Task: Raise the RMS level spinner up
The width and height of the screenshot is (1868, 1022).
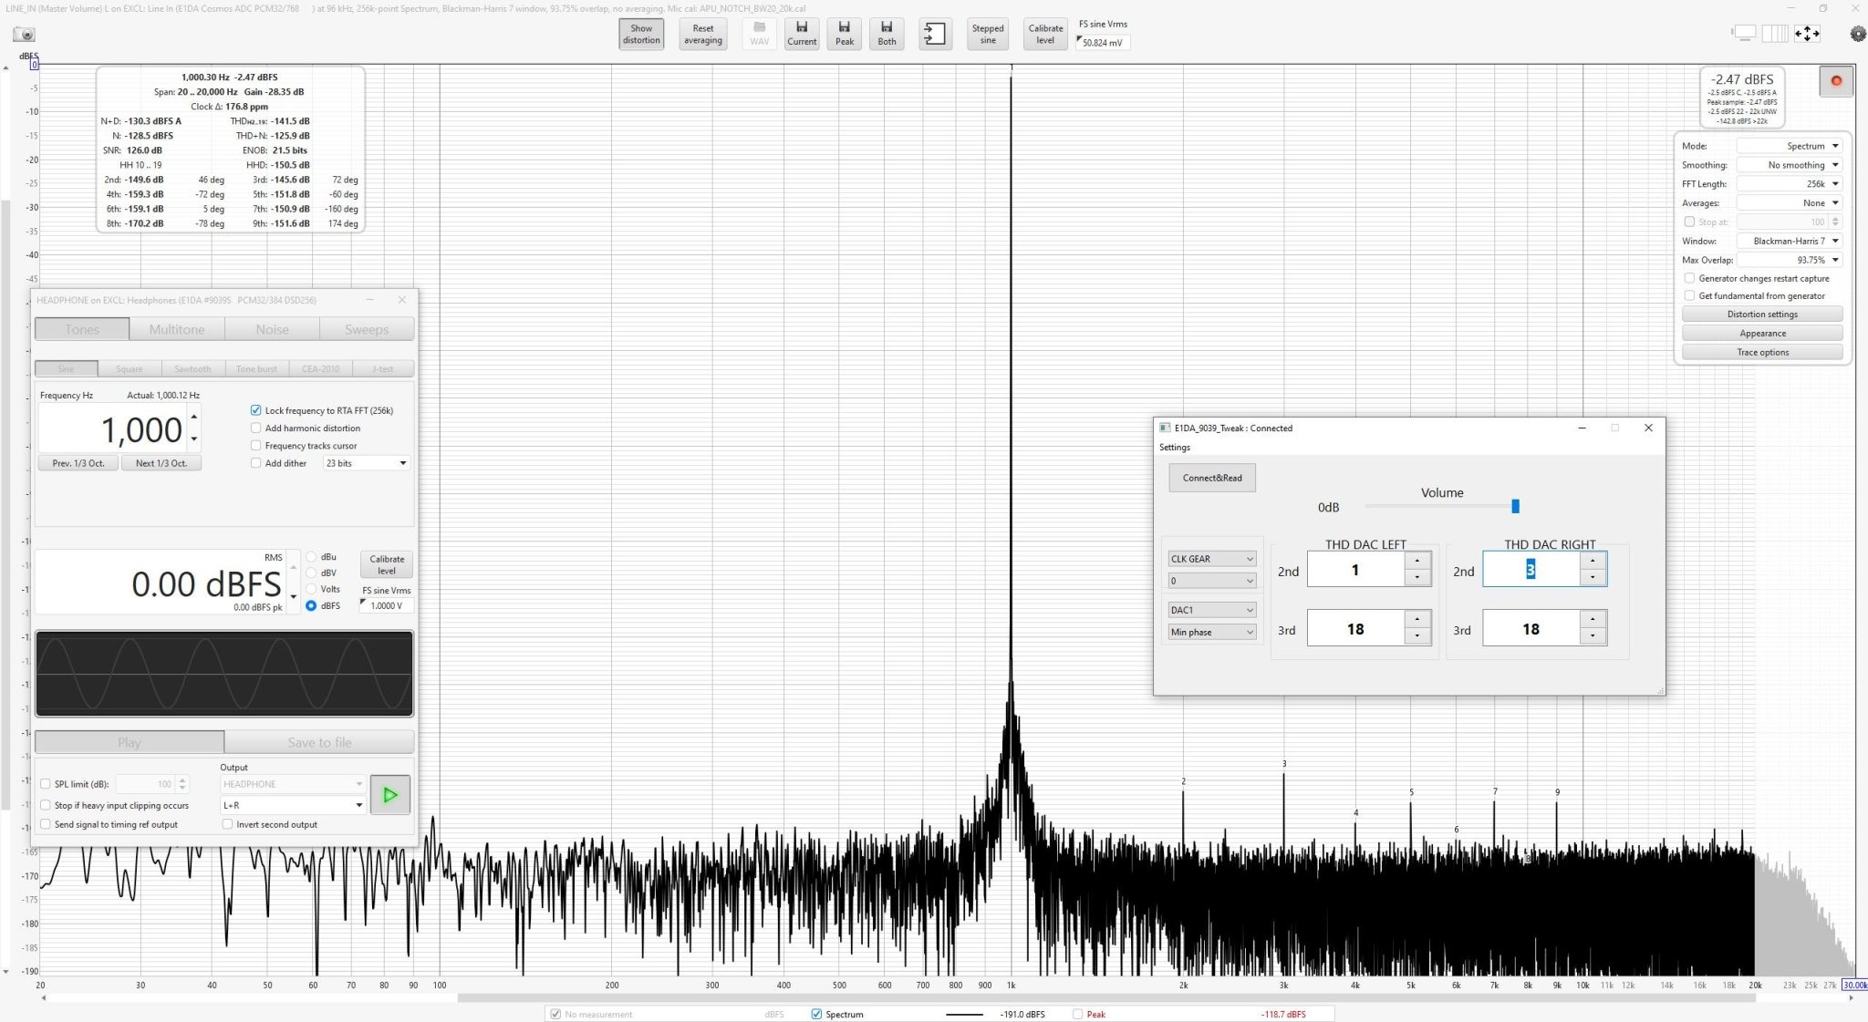Action: tap(293, 567)
